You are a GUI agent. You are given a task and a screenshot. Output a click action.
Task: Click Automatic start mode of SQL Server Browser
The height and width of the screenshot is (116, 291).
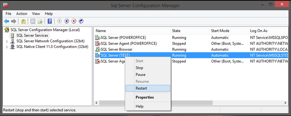pyautogui.click(x=220, y=49)
